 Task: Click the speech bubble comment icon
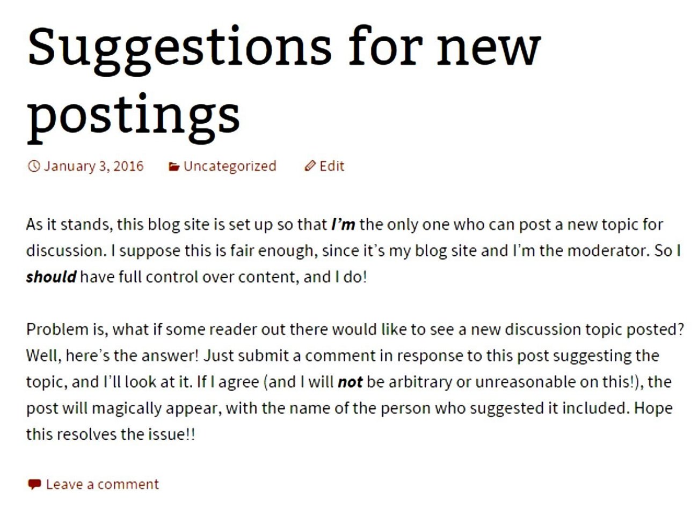(34, 484)
